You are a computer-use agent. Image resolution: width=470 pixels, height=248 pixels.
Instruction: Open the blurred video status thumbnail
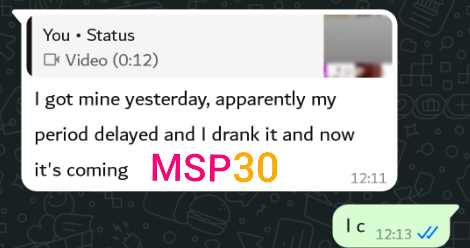coord(358,46)
